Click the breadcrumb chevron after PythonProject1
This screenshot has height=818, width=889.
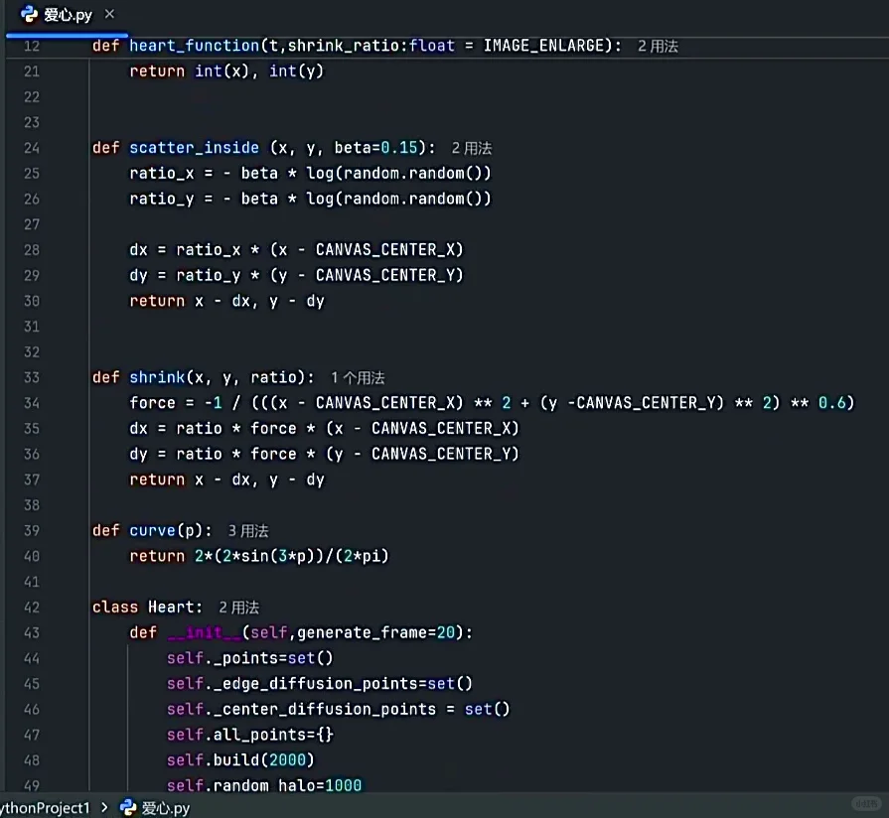click(104, 807)
